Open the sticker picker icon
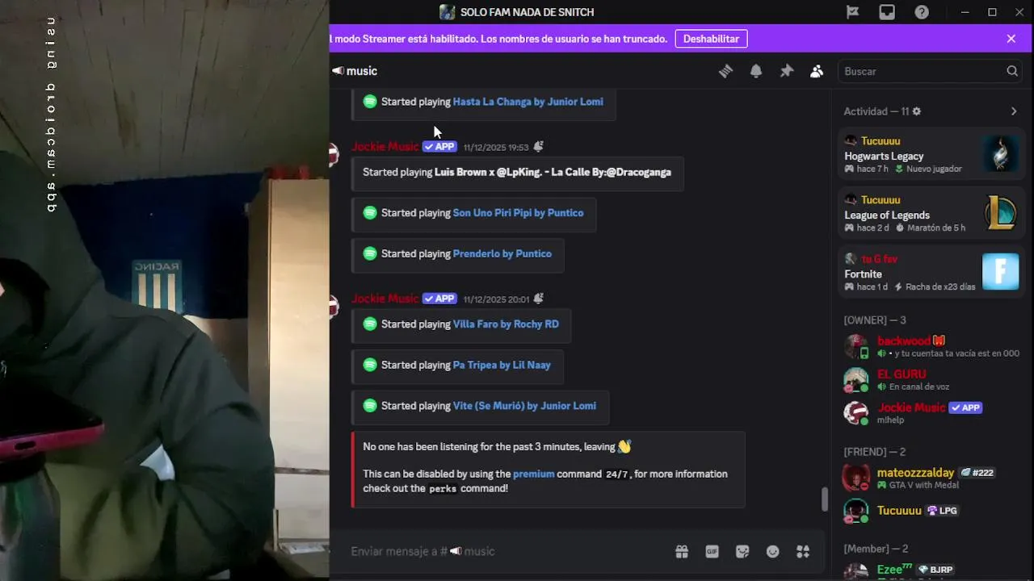This screenshot has height=581, width=1034. coord(742,551)
